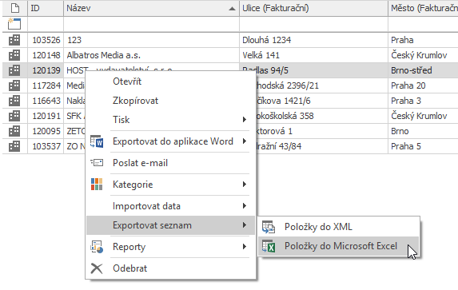Select the name cell 123
This screenshot has height=290, width=458.
(151, 40)
